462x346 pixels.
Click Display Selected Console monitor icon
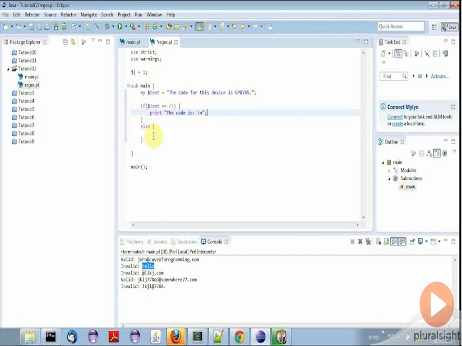point(420,241)
